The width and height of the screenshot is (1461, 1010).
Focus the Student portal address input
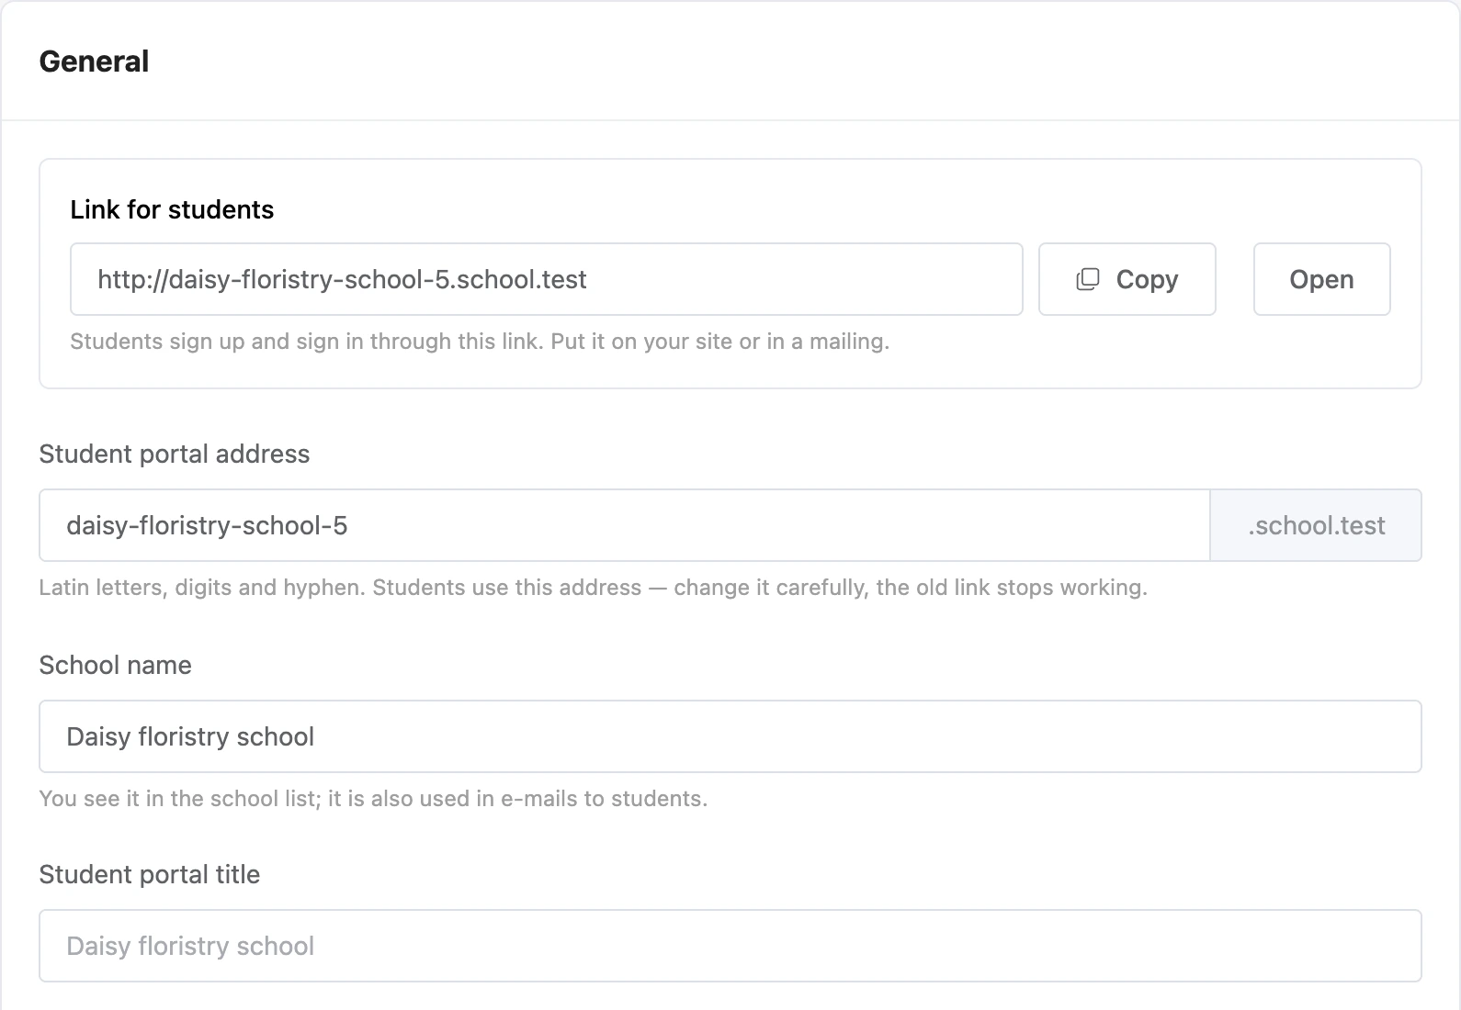point(625,525)
